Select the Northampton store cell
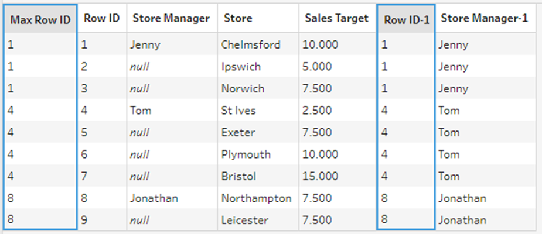Screen dimensions: 542x234 256,198
